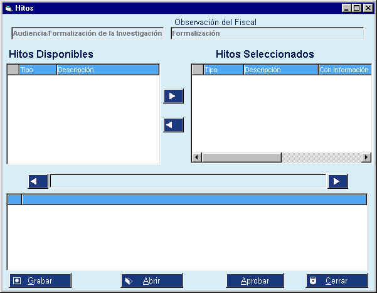This screenshot has width=377, height=293.
Task: Go to previous record with the lower left arrow
Action: pos(38,181)
